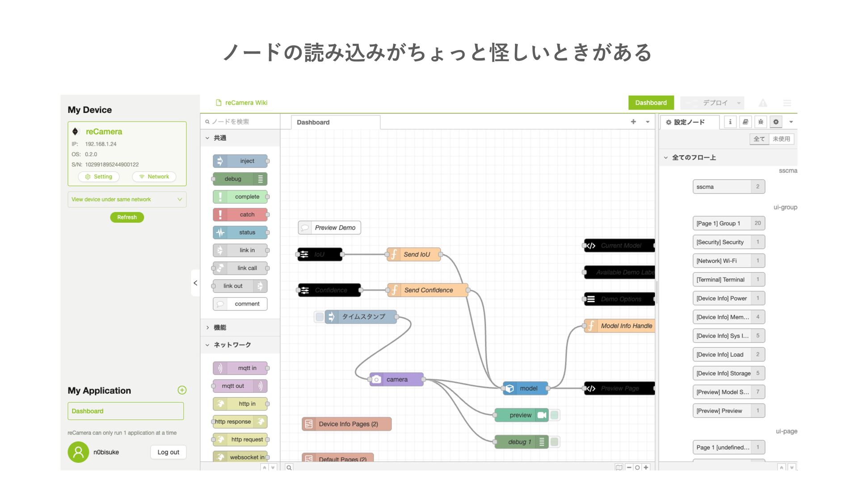Click the n0bisuke user avatar
This screenshot has width=858, height=482.
point(78,452)
